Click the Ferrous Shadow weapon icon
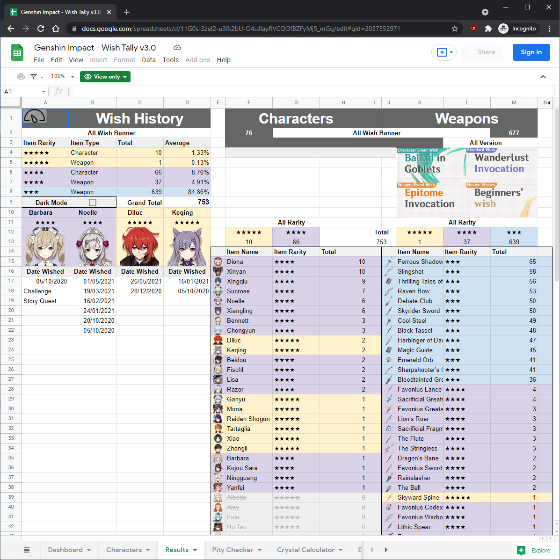The image size is (560, 560). pos(389,262)
